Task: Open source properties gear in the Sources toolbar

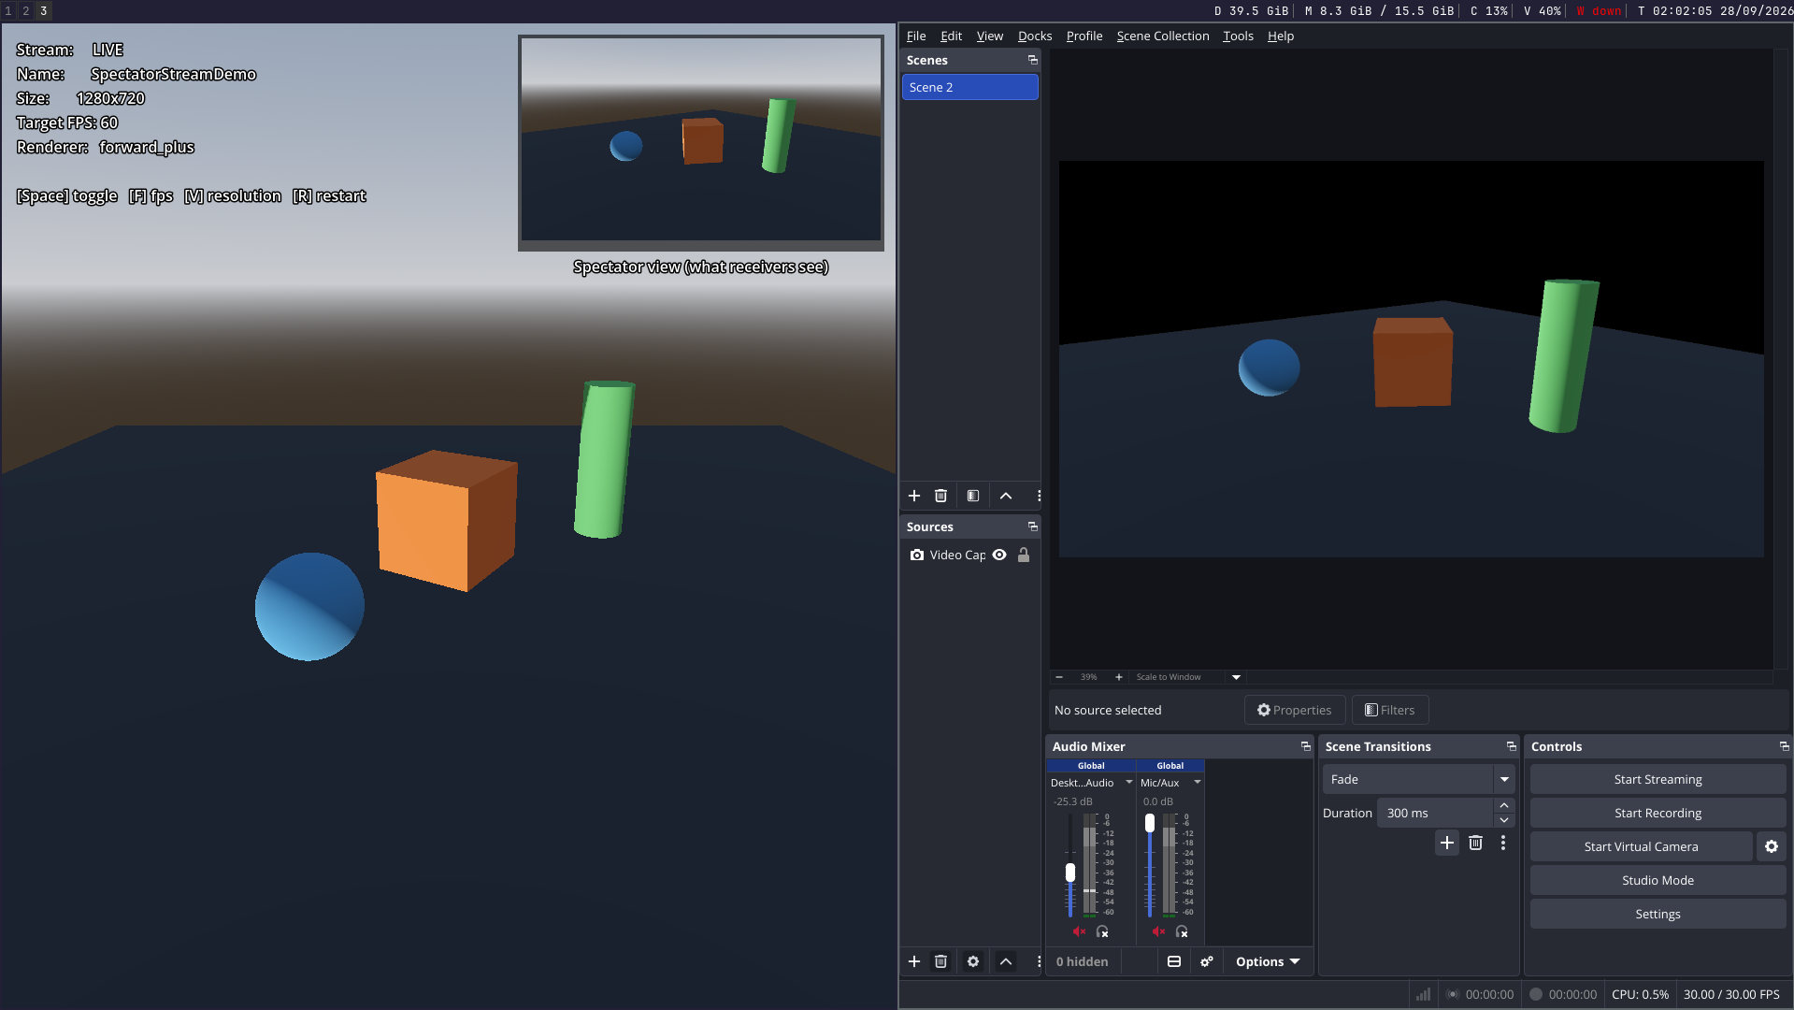Action: (973, 961)
